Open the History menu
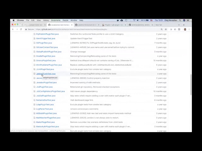202x151 pixels. coord(46,20)
